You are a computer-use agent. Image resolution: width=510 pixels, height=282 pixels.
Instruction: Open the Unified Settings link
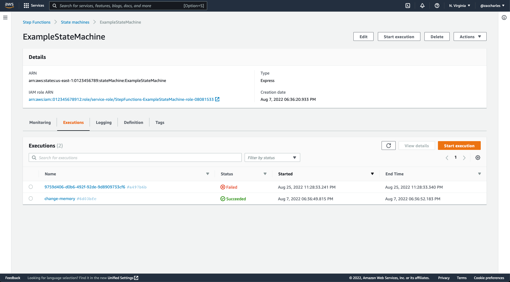pyautogui.click(x=120, y=278)
